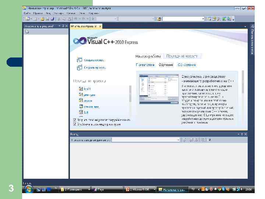265x199 pixels.
Task: Pin the Solution Explorer panel
Action: (63, 26)
